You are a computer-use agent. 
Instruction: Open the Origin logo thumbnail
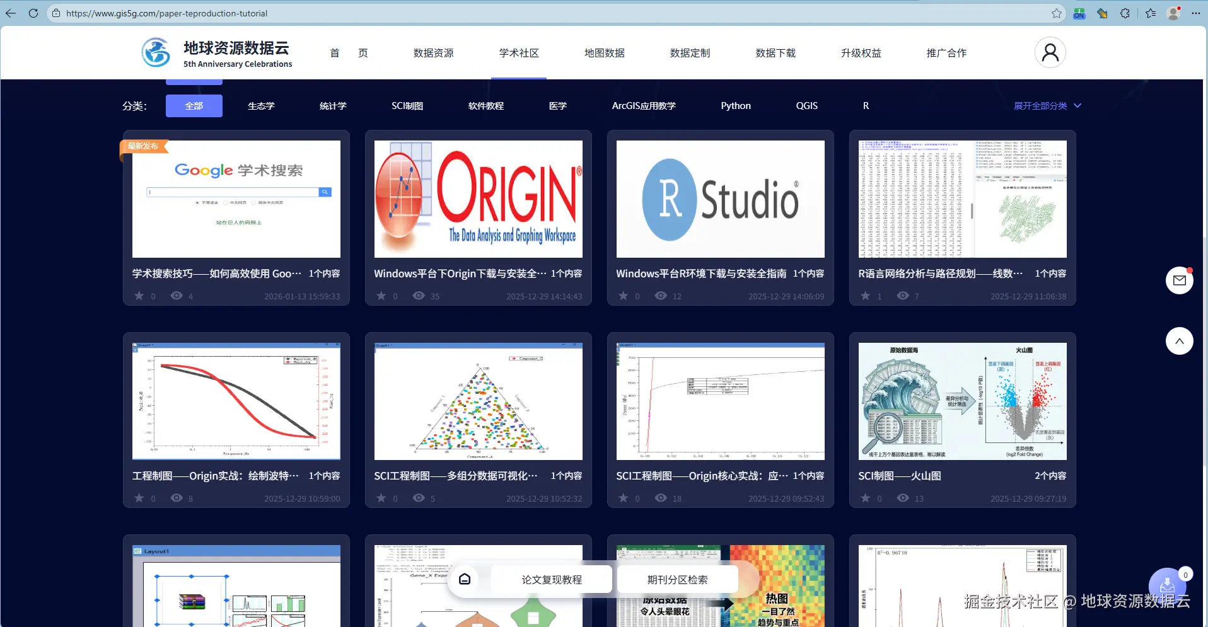coord(479,199)
